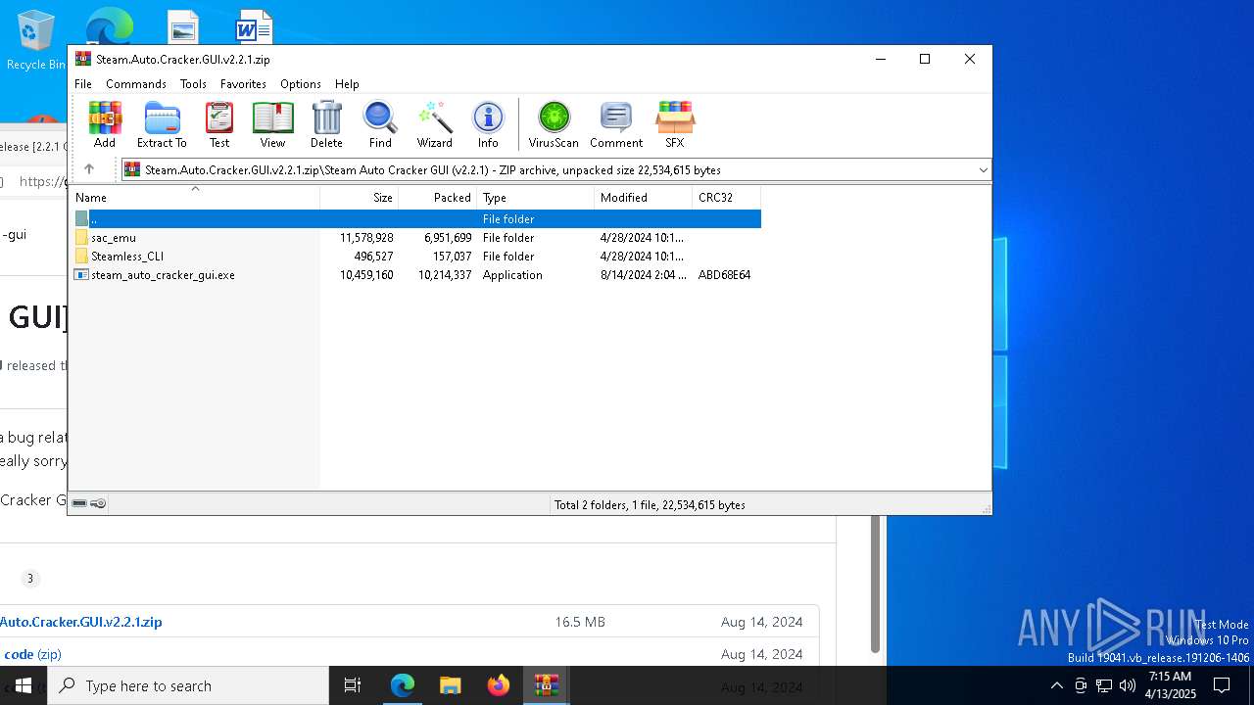Sort by the Size column header
Screen dimensions: 1254x705
click(x=360, y=197)
